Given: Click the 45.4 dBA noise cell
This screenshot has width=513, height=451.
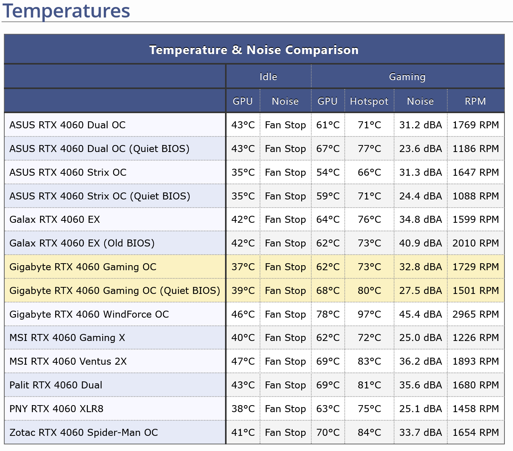Looking at the screenshot, I should pyautogui.click(x=421, y=314).
